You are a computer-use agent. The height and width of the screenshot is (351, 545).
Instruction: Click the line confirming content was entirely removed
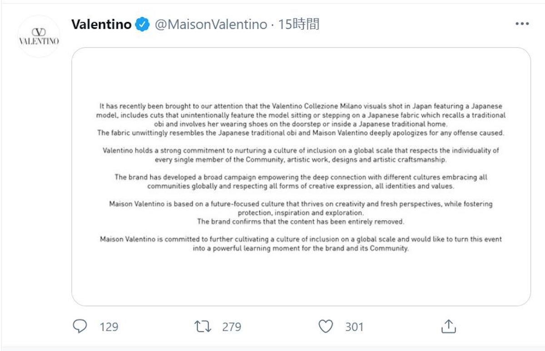[301, 222]
